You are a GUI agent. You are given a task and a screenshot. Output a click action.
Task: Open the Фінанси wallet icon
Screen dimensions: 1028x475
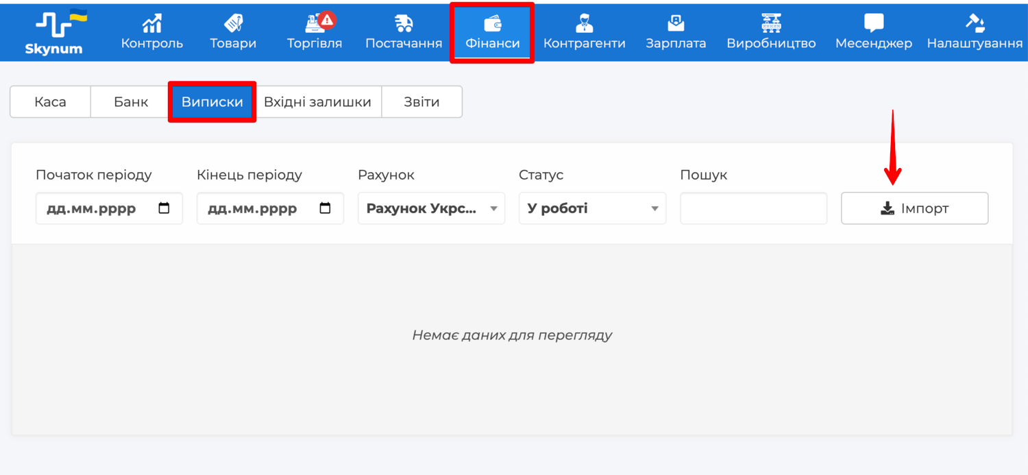pyautogui.click(x=492, y=23)
